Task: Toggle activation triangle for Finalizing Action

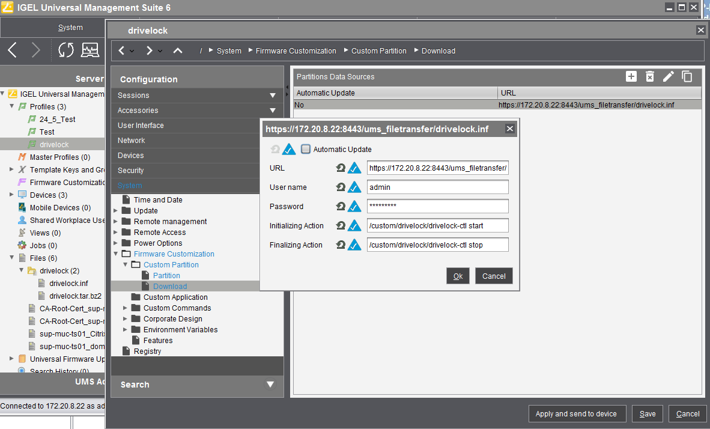Action: 354,245
